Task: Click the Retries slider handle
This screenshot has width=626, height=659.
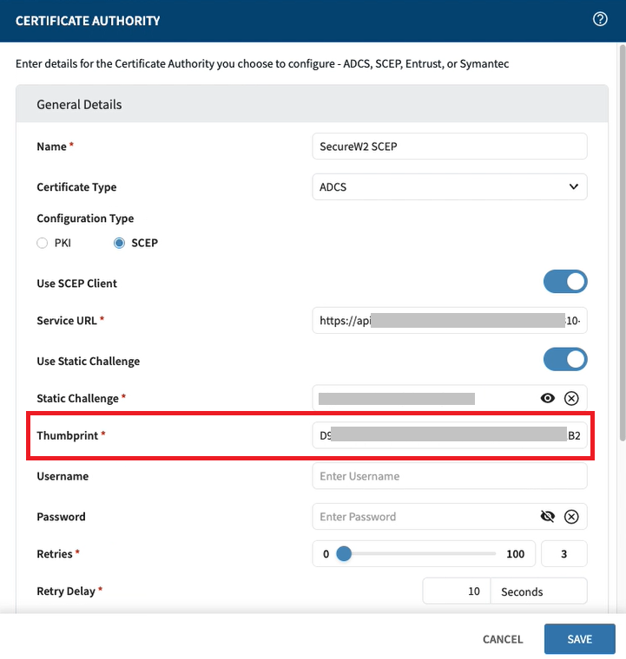Action: point(344,554)
